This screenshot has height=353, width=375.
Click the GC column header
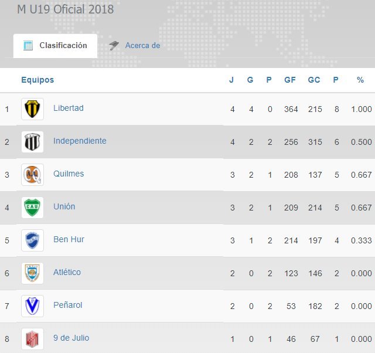pyautogui.click(x=314, y=80)
